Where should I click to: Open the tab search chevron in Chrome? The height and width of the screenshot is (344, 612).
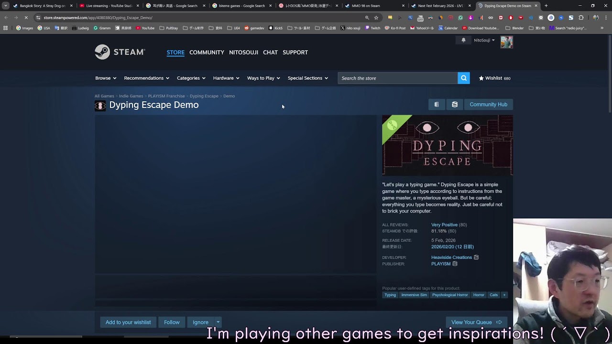point(6,6)
